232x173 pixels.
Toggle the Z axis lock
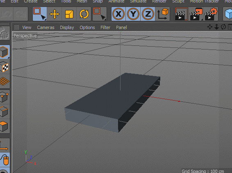point(148,14)
